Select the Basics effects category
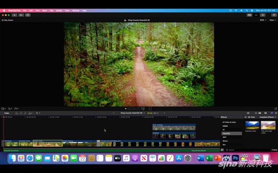278x173 pixels. [x=225, y=141]
